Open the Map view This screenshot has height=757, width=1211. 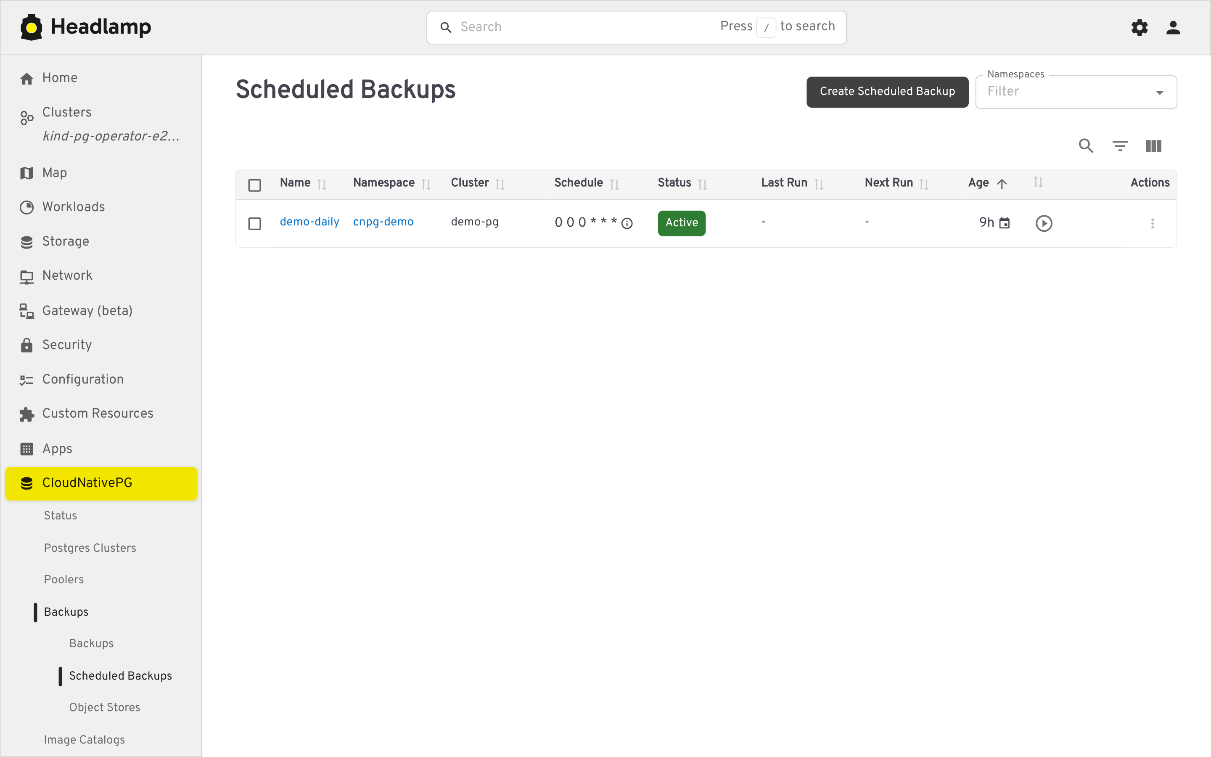[100, 173]
